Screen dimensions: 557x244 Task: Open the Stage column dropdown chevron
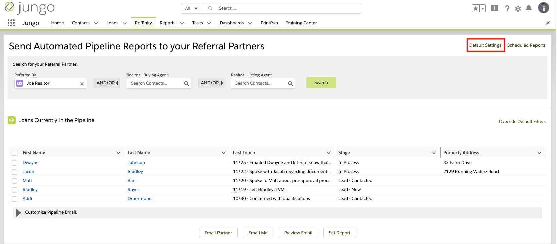(x=434, y=153)
